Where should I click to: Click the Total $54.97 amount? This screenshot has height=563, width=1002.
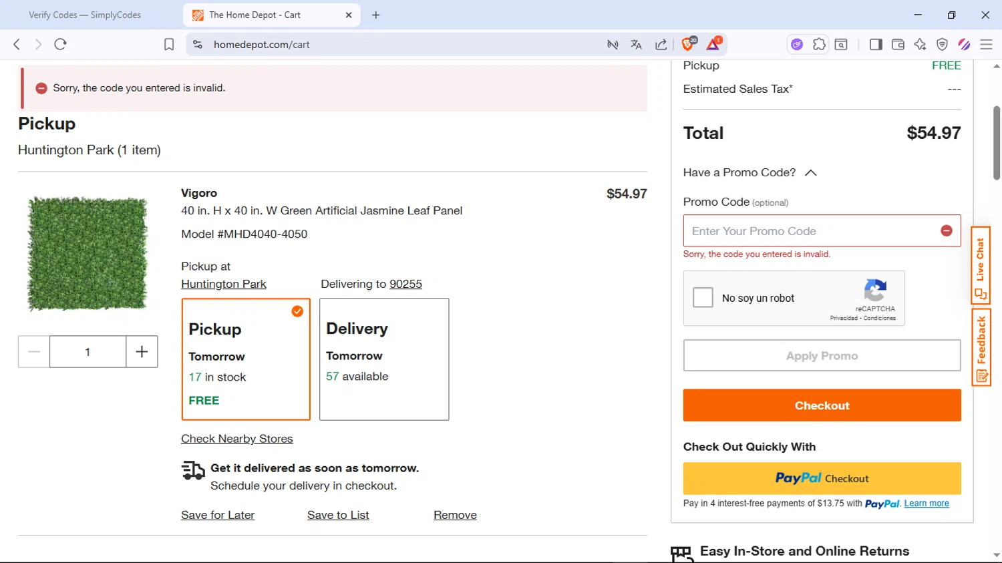pos(933,133)
